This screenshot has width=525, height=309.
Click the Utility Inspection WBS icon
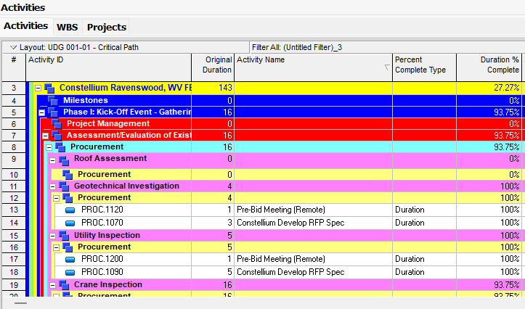pyautogui.click(x=64, y=236)
